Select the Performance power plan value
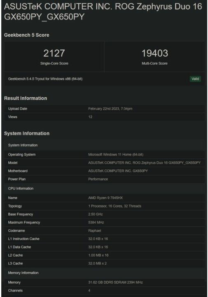This screenshot has width=208, height=297. (98, 179)
